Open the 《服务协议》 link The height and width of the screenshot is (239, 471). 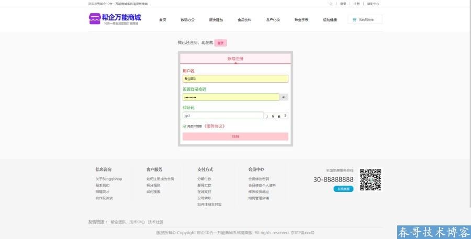[214, 127]
